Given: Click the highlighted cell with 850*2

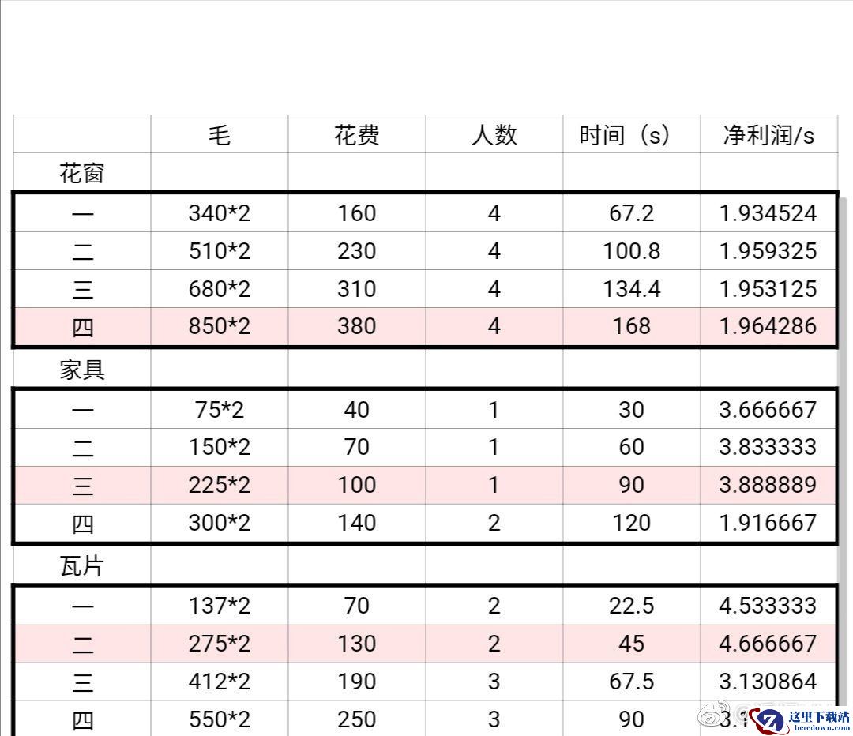Looking at the screenshot, I should [220, 325].
